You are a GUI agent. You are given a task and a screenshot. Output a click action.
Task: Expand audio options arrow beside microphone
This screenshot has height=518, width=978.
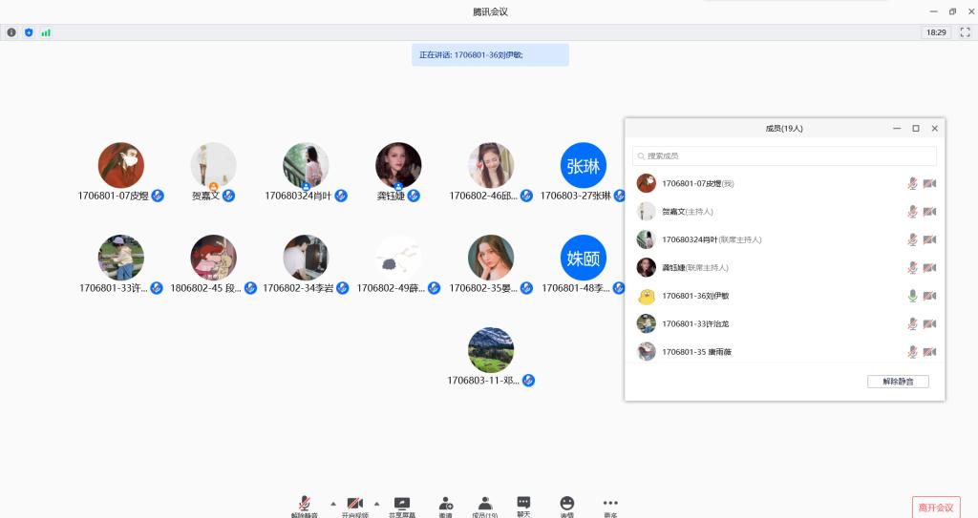click(332, 503)
